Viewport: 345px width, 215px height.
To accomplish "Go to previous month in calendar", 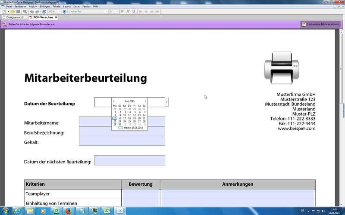I will tap(114, 101).
